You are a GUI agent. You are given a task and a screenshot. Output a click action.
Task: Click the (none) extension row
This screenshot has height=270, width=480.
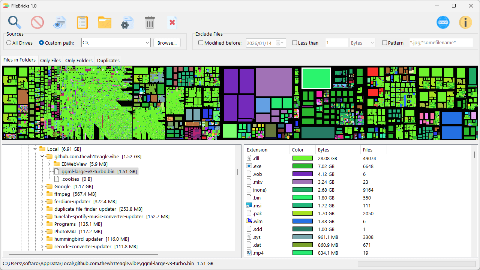click(358, 190)
